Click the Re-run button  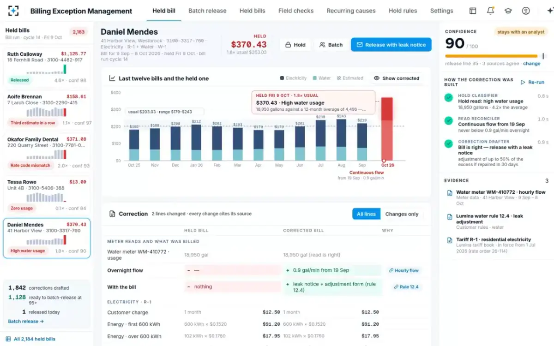[x=532, y=82]
